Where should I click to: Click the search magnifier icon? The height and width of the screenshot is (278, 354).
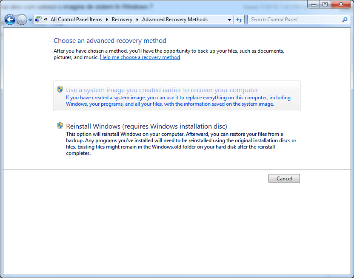pyautogui.click(x=345, y=20)
